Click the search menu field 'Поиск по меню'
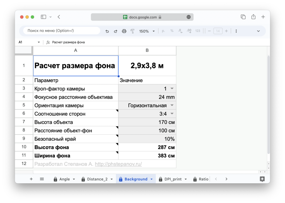Screen dimensions: 285x203 62,31
